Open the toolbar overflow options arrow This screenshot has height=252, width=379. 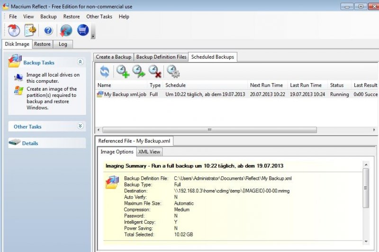(93, 36)
